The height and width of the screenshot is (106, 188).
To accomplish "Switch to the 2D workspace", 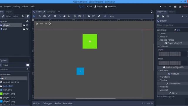I will pos(81,6).
